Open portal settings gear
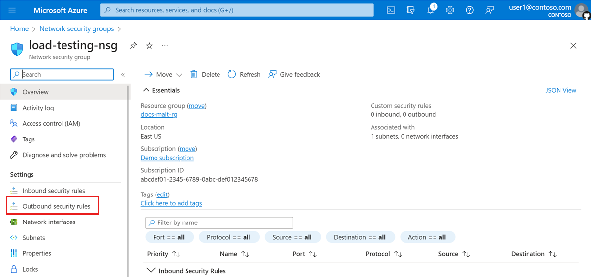This screenshot has height=277, width=591. coord(450,10)
